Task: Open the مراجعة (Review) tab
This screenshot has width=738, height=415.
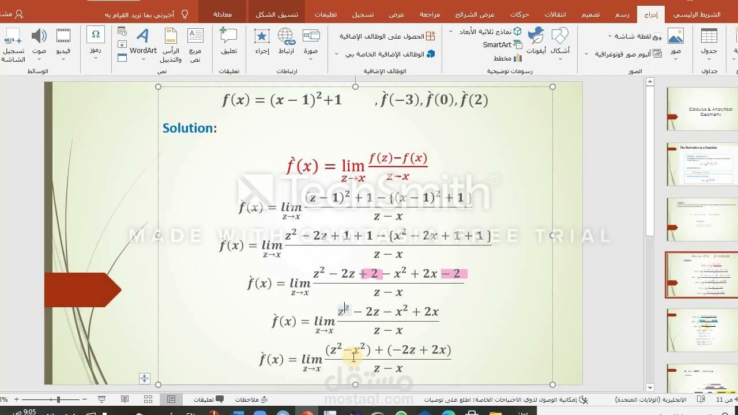Action: (x=430, y=14)
